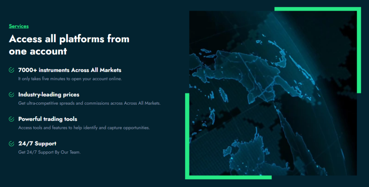The height and width of the screenshot is (187, 369).
Task: Click the checkmark icon beside Powerful trading tools
Action: (x=12, y=119)
